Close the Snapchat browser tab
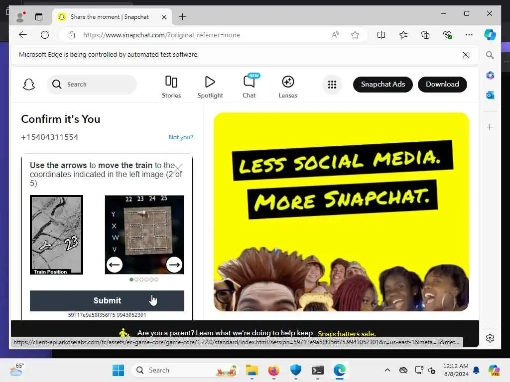 164,17
